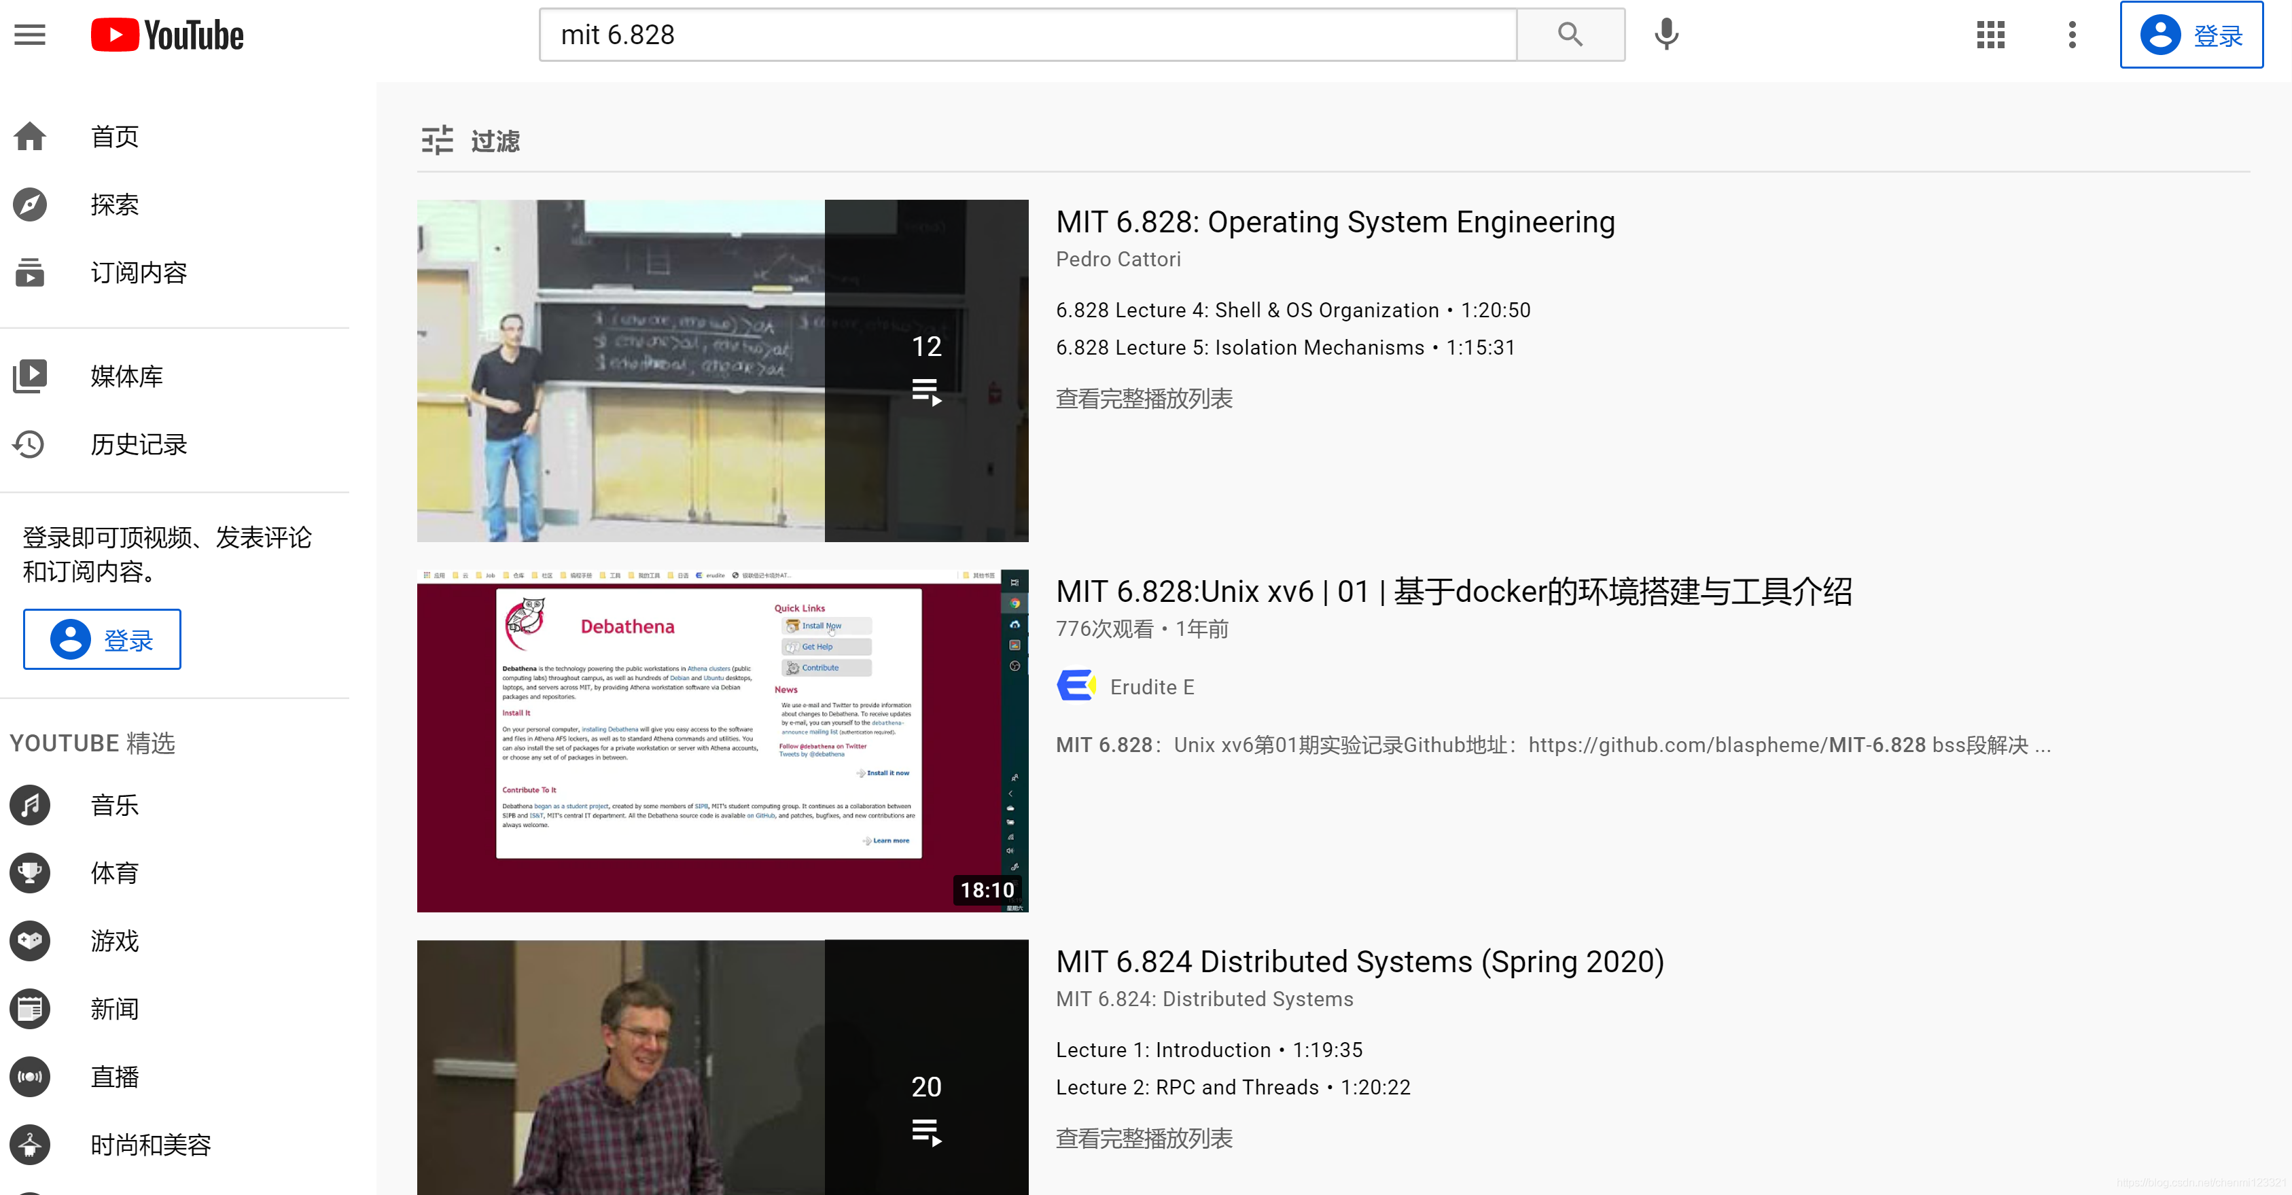The height and width of the screenshot is (1195, 2292).
Task: Open the 过滤 filter options
Action: [470, 141]
